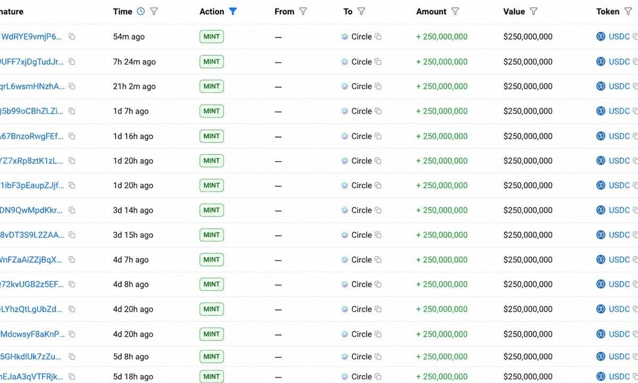
Task: Copy signature Z7xRp8ztK1zL
Action: 72,161
